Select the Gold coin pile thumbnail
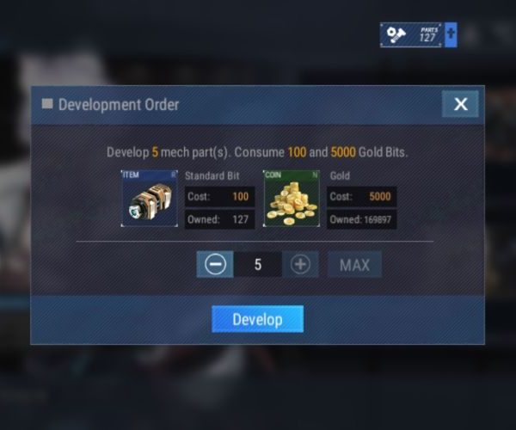 [x=292, y=199]
